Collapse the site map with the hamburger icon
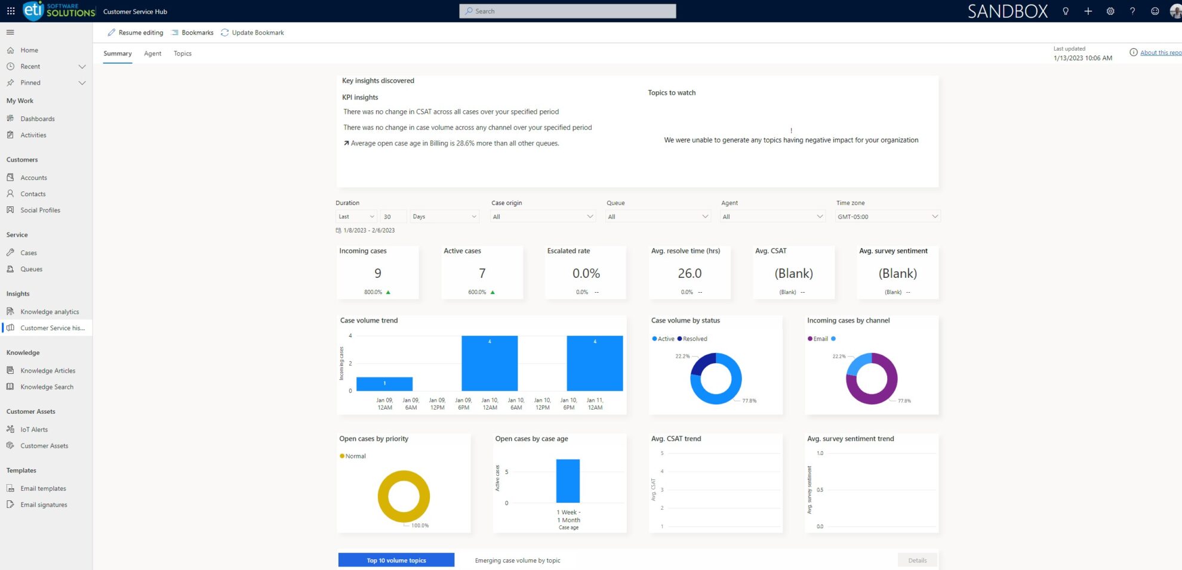Viewport: 1182px width, 570px height. (10, 32)
